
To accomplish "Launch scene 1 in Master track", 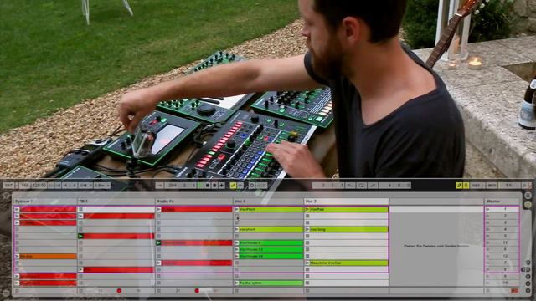I will tap(488, 209).
